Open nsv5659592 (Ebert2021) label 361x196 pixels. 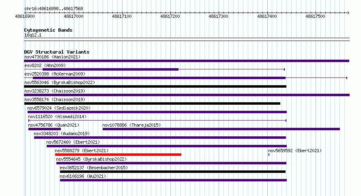click(x=295, y=151)
